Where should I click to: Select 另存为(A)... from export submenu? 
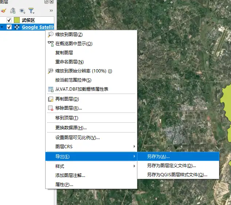(158, 157)
